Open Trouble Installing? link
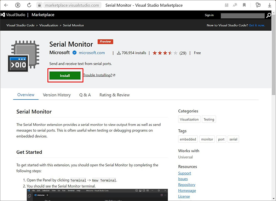The height and width of the screenshot is (201, 276). coord(99,75)
